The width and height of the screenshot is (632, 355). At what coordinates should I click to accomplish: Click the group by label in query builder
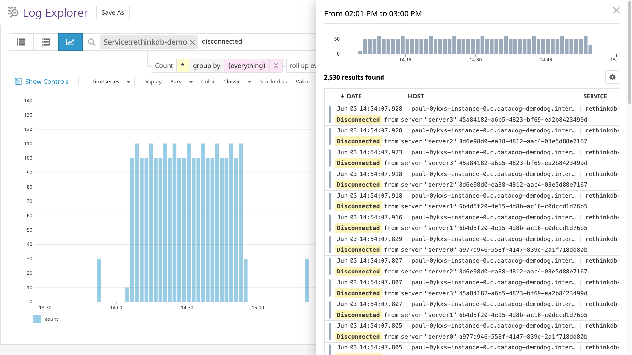coord(206,66)
